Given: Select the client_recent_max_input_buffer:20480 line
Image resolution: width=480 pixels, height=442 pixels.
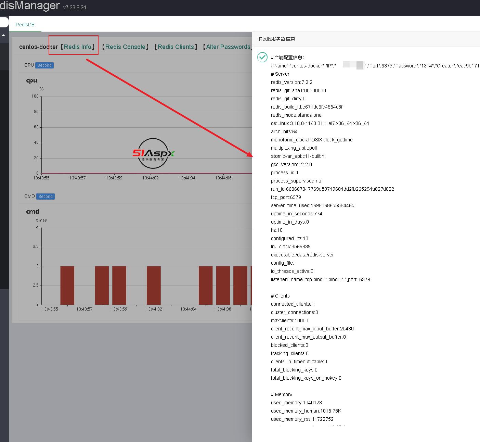Looking at the screenshot, I should (x=312, y=329).
